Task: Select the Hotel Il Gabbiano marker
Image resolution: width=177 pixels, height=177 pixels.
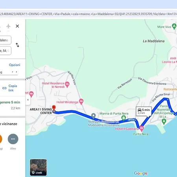Action: tap(142, 129)
